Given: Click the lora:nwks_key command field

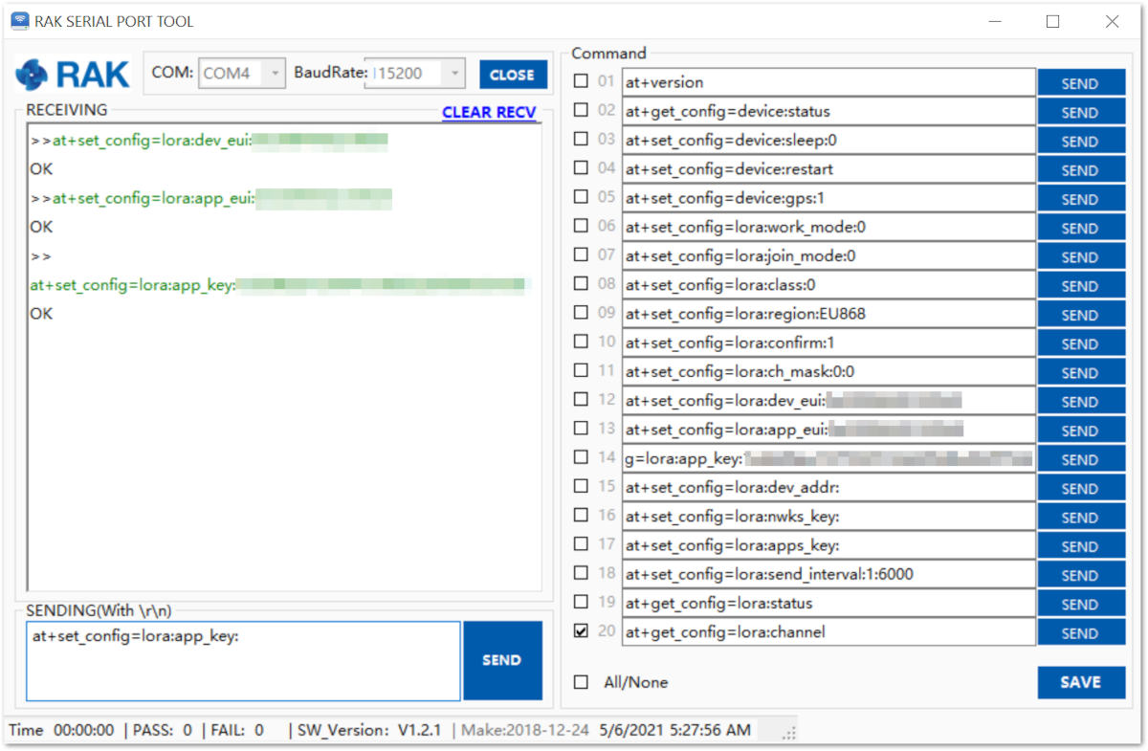Looking at the screenshot, I should point(828,517).
